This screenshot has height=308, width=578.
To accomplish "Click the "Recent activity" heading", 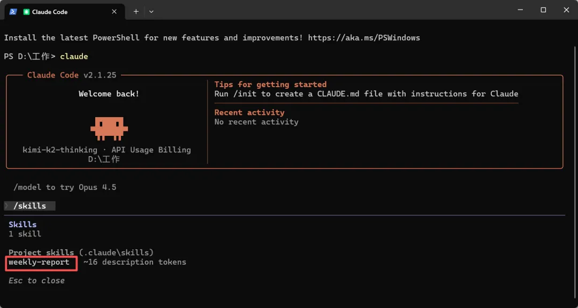I will click(249, 112).
